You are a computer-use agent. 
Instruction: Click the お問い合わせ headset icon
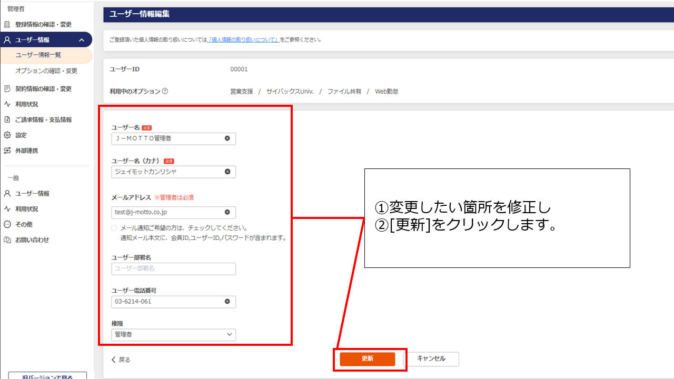click(x=7, y=240)
